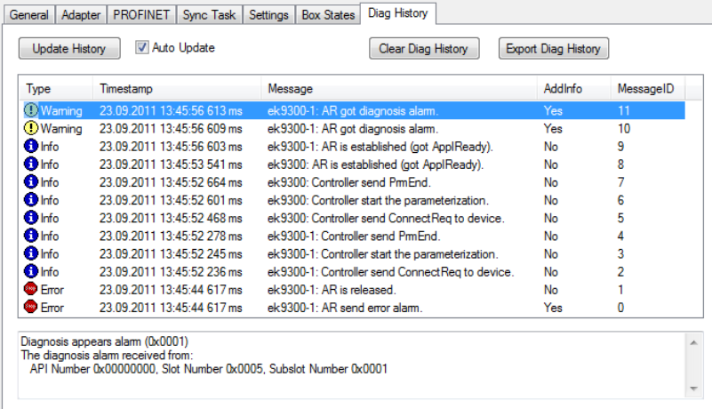Click the warning icon for message ID 11
Image resolution: width=712 pixels, height=409 pixels.
point(31,111)
